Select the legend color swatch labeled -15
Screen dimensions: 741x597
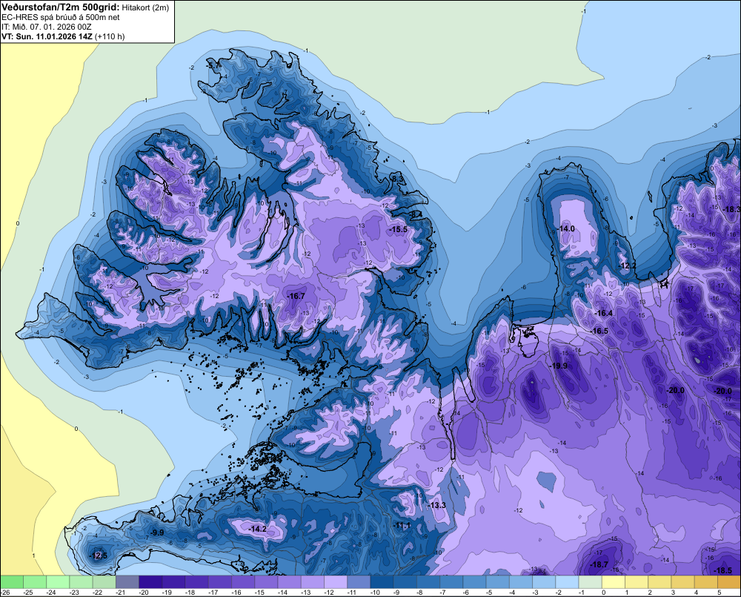click(x=267, y=582)
